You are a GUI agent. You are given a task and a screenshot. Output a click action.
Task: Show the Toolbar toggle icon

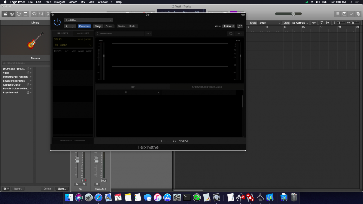(26, 14)
